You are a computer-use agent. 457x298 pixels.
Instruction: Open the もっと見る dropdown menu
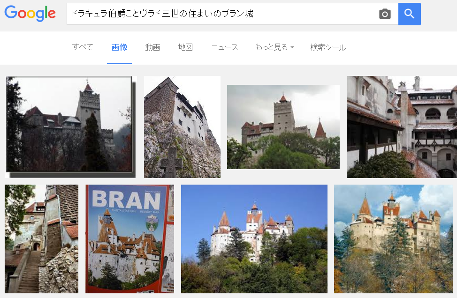click(x=274, y=47)
